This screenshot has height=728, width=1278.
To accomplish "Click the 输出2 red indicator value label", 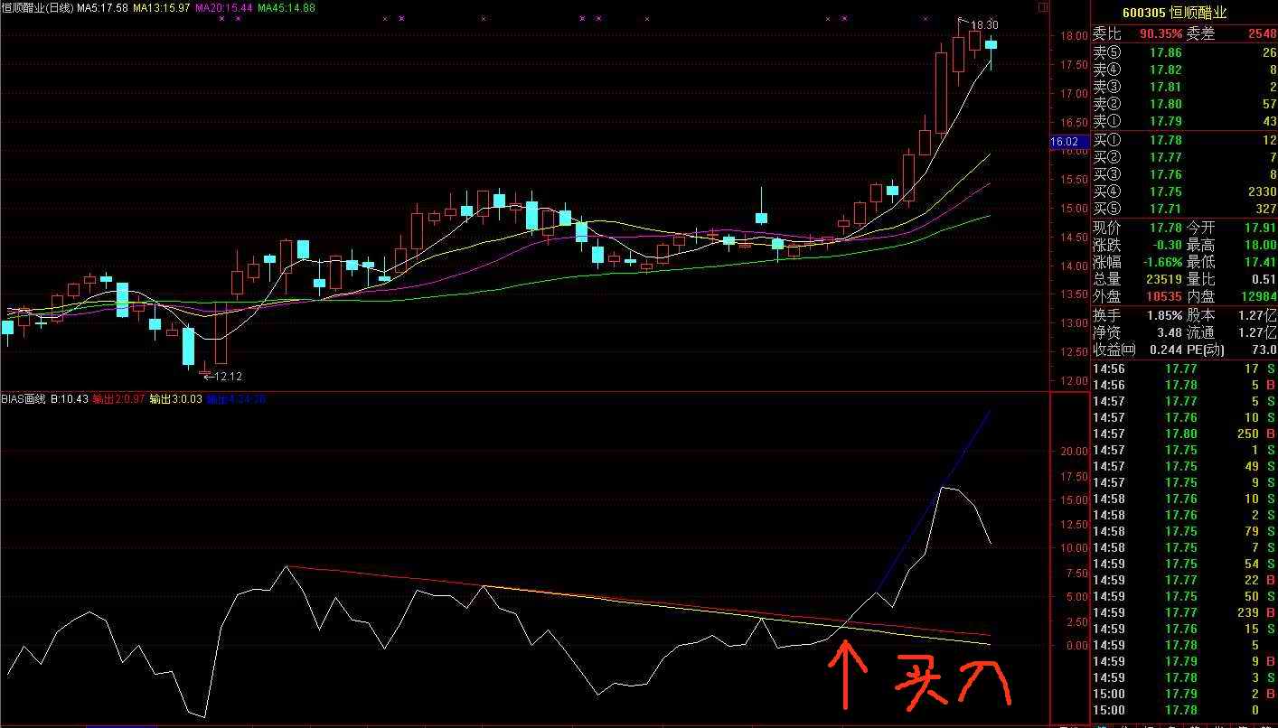I will [x=117, y=398].
